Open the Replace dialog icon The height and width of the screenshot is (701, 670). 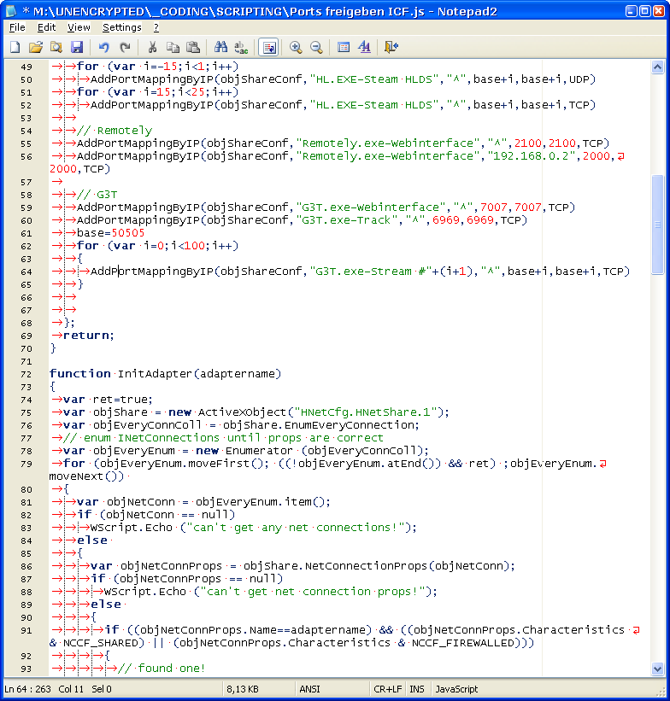241,47
